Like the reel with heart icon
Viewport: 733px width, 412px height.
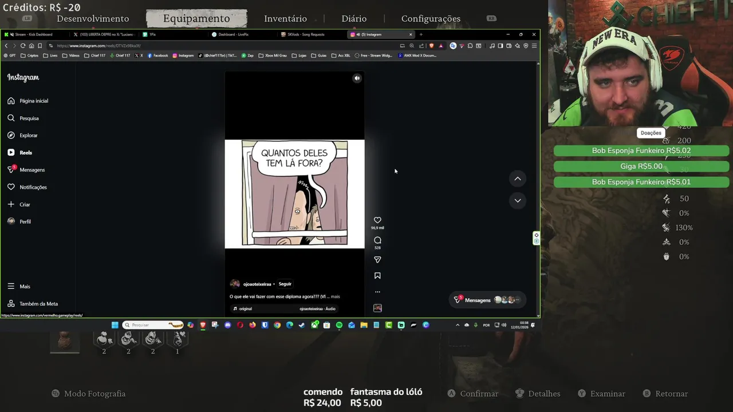click(x=377, y=220)
